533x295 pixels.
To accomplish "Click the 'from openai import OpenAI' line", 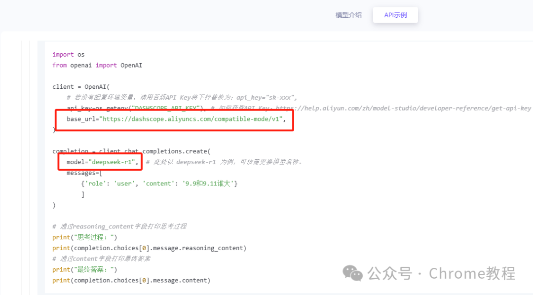I will [x=97, y=65].
